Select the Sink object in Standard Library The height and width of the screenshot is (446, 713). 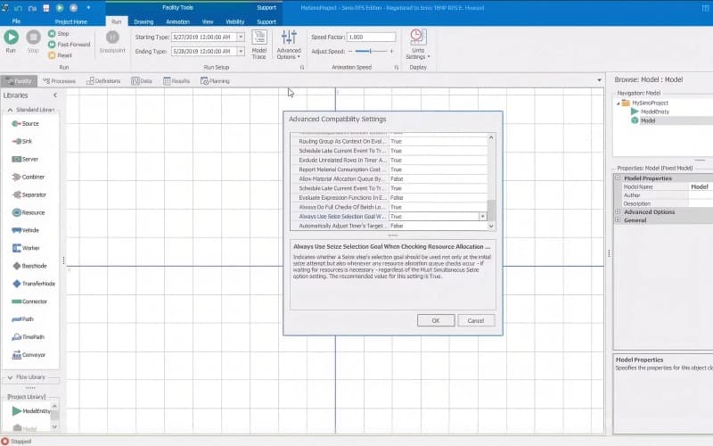(22, 142)
